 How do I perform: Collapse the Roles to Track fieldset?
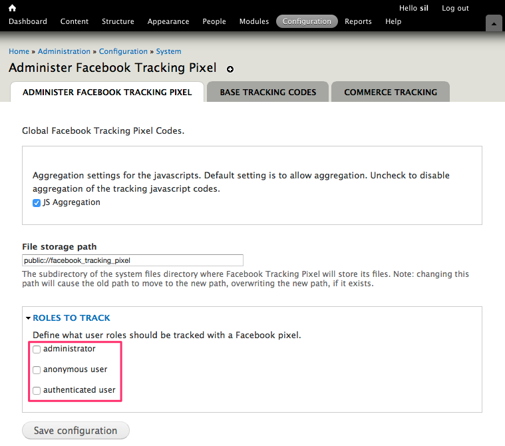click(x=28, y=318)
